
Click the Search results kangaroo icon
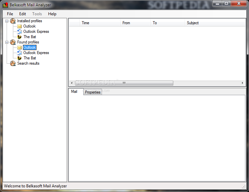(13, 63)
